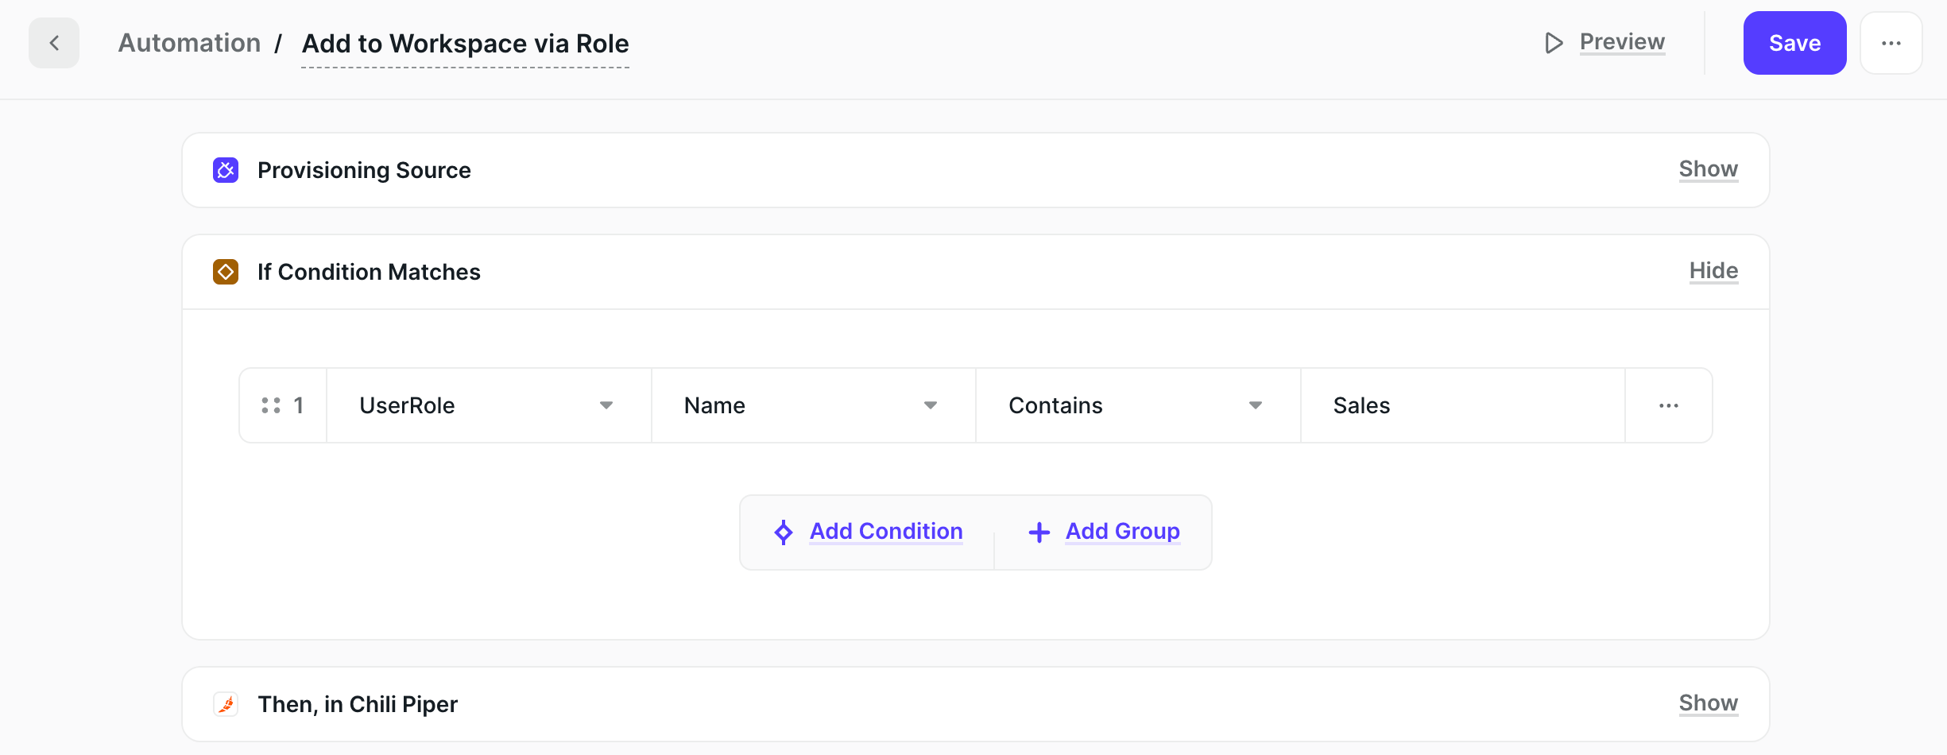Open condition row ellipsis menu
The width and height of the screenshot is (1947, 755).
[1668, 405]
